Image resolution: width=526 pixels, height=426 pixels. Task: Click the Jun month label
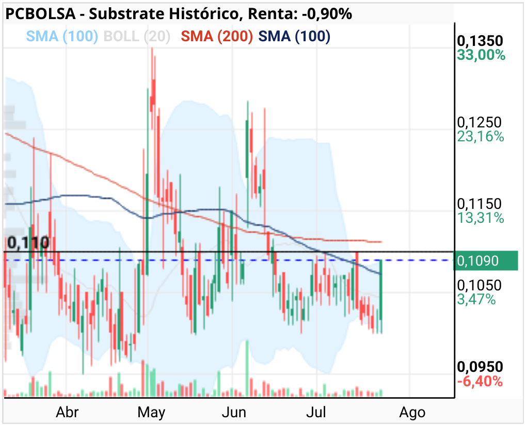coord(234,412)
